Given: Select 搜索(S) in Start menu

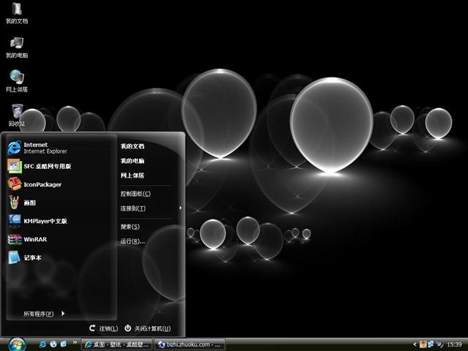Looking at the screenshot, I should (x=130, y=227).
